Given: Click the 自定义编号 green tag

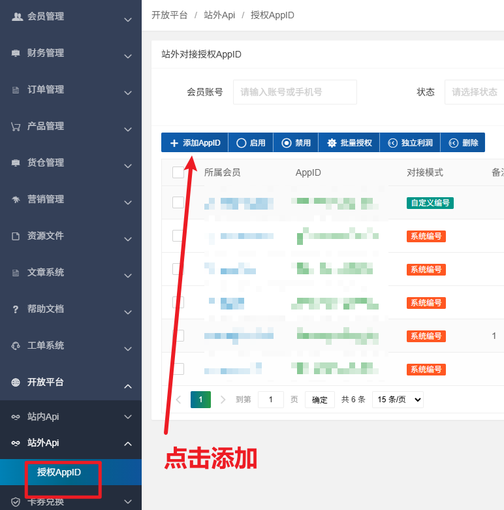Looking at the screenshot, I should 430,203.
